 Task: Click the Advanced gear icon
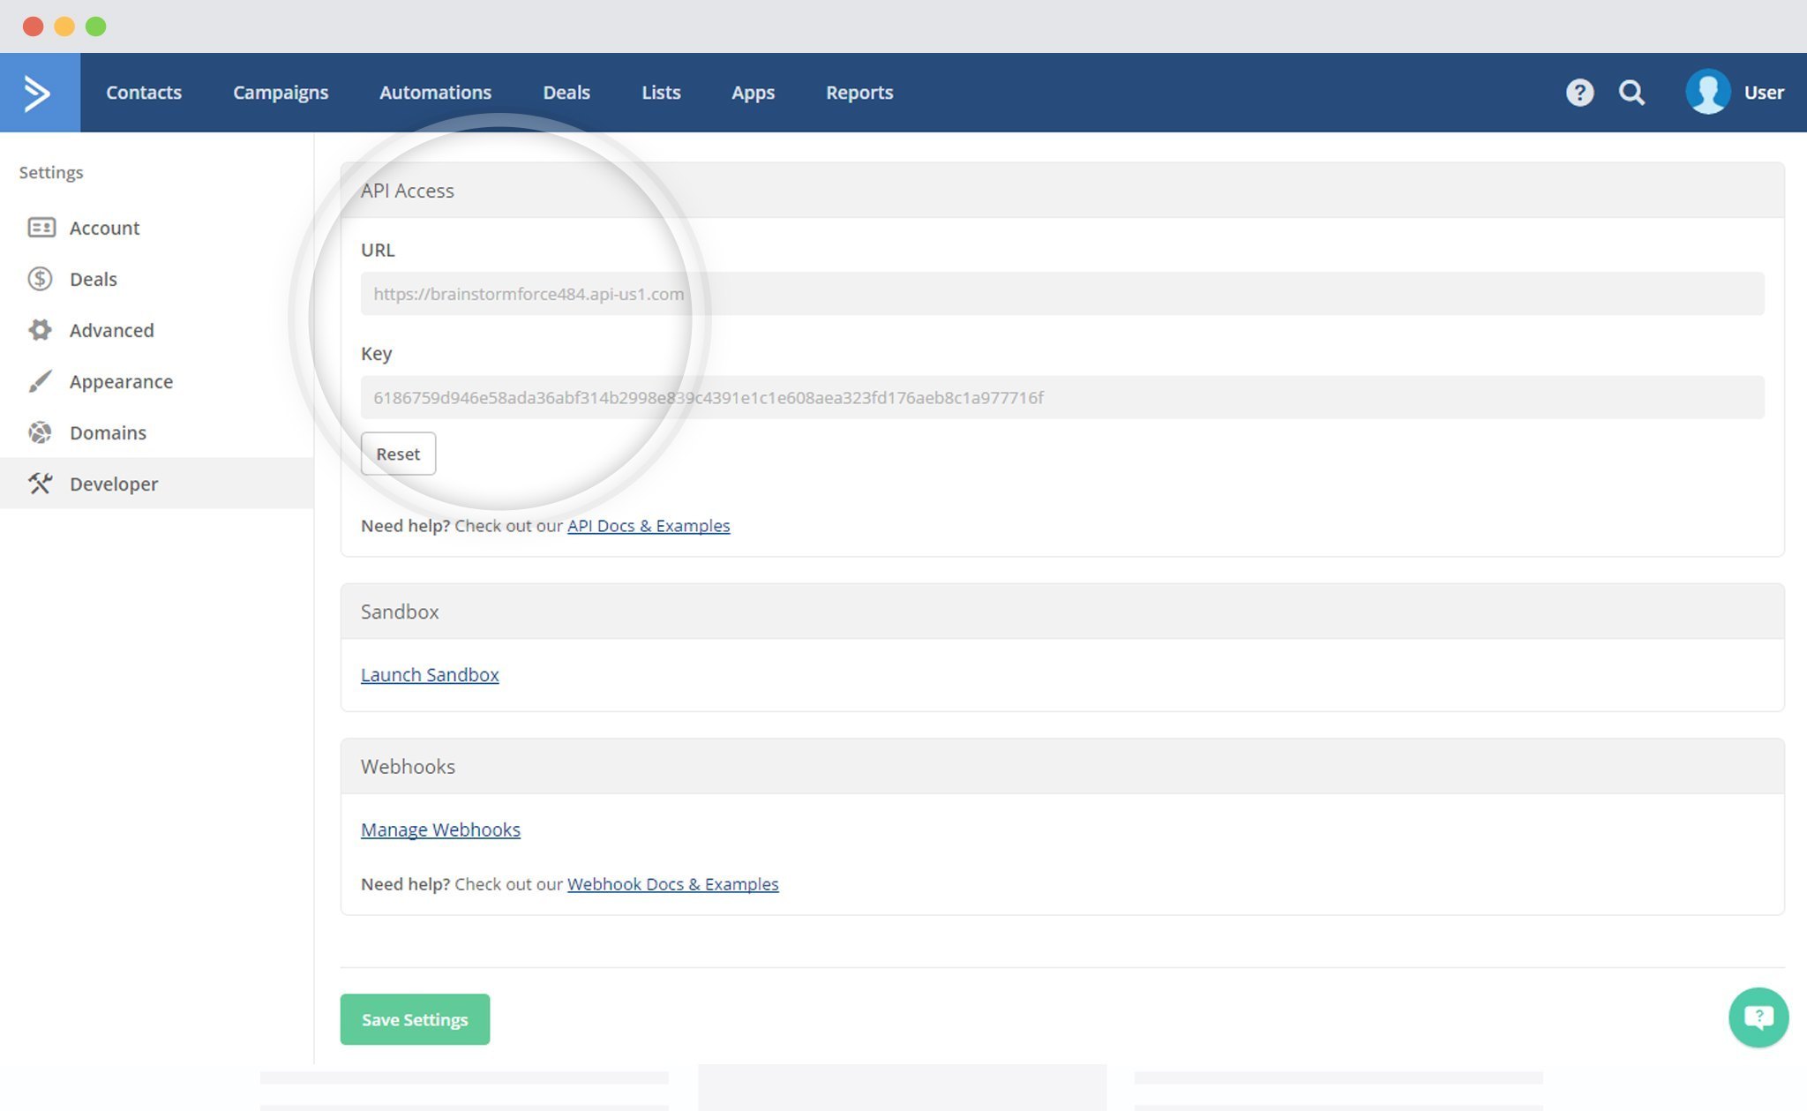tap(40, 330)
